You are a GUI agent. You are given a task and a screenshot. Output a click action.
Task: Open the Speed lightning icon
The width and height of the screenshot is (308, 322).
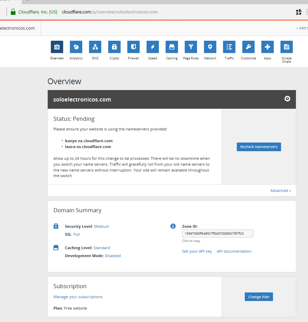click(x=152, y=47)
